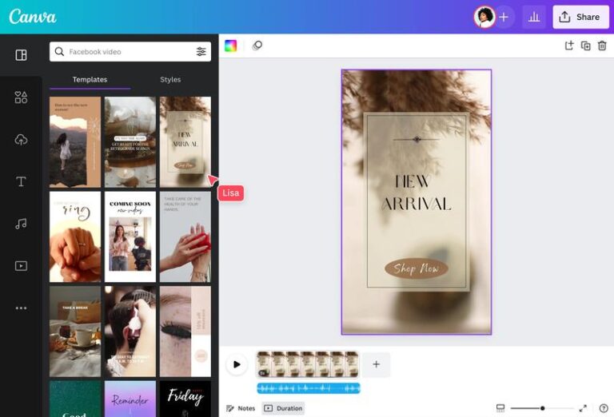This screenshot has height=417, width=614.
Task: Click the Canva logo
Action: pos(33,17)
